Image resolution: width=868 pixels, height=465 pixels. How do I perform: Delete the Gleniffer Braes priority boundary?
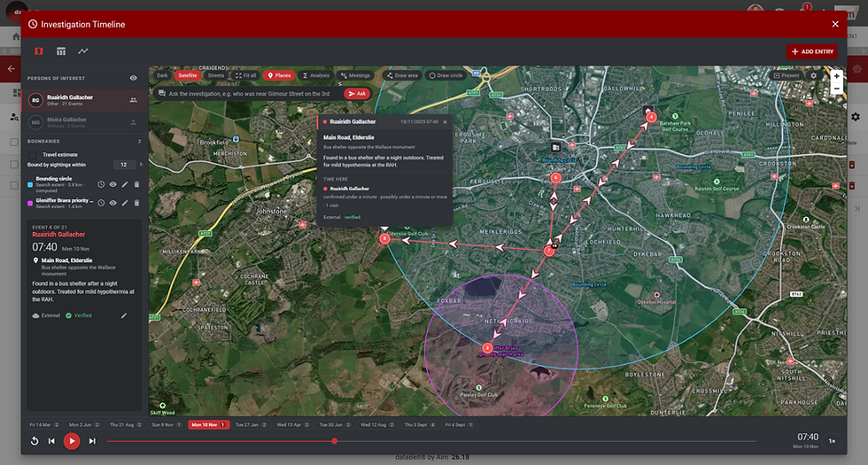click(136, 203)
